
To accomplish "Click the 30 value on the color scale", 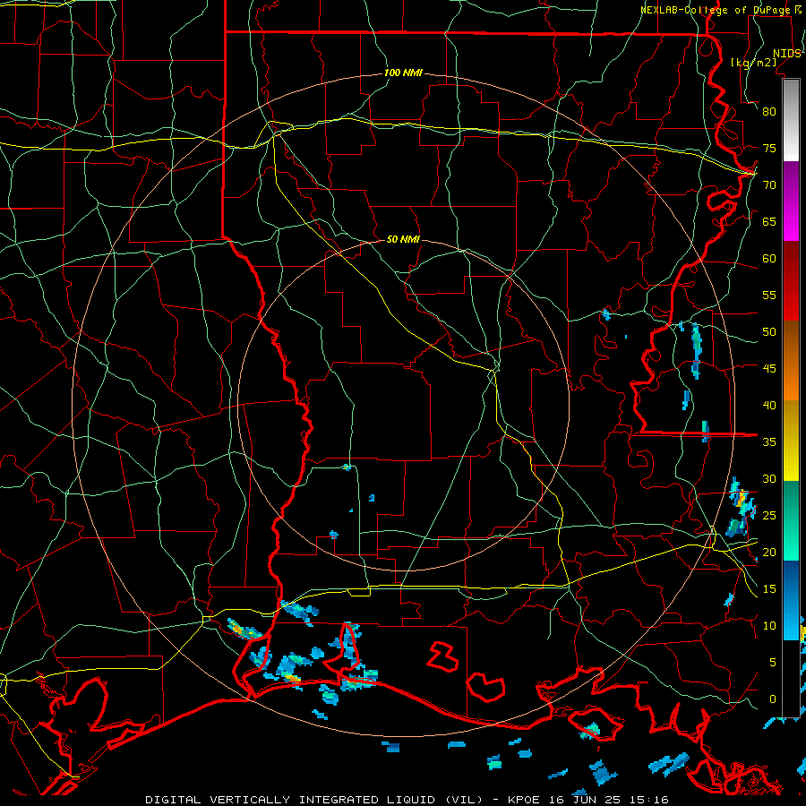I will [x=769, y=478].
